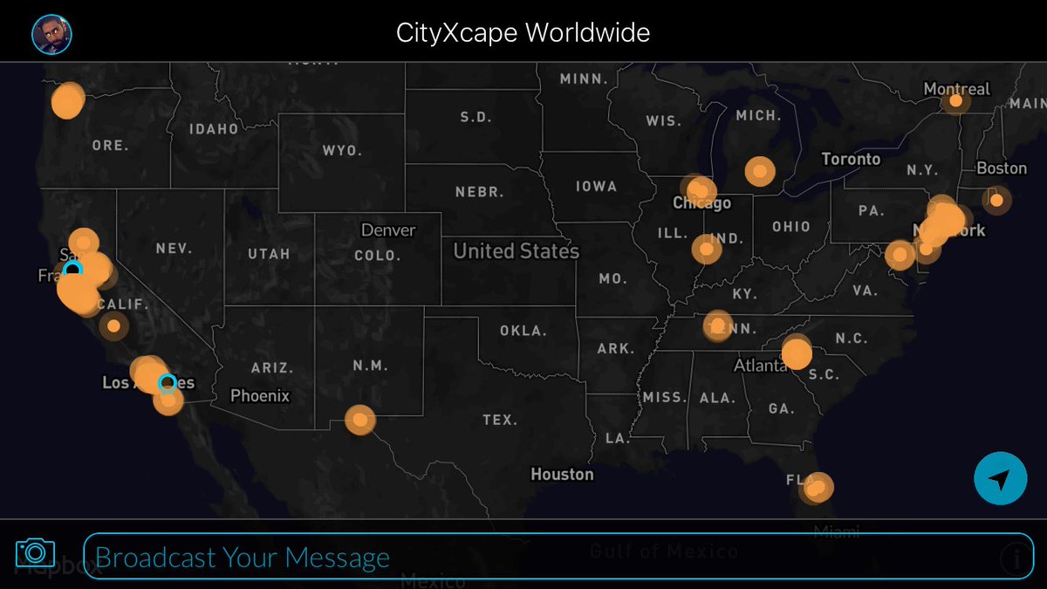Viewport: 1047px width, 589px height.
Task: Select the orange marker near Atlanta
Action: (797, 353)
